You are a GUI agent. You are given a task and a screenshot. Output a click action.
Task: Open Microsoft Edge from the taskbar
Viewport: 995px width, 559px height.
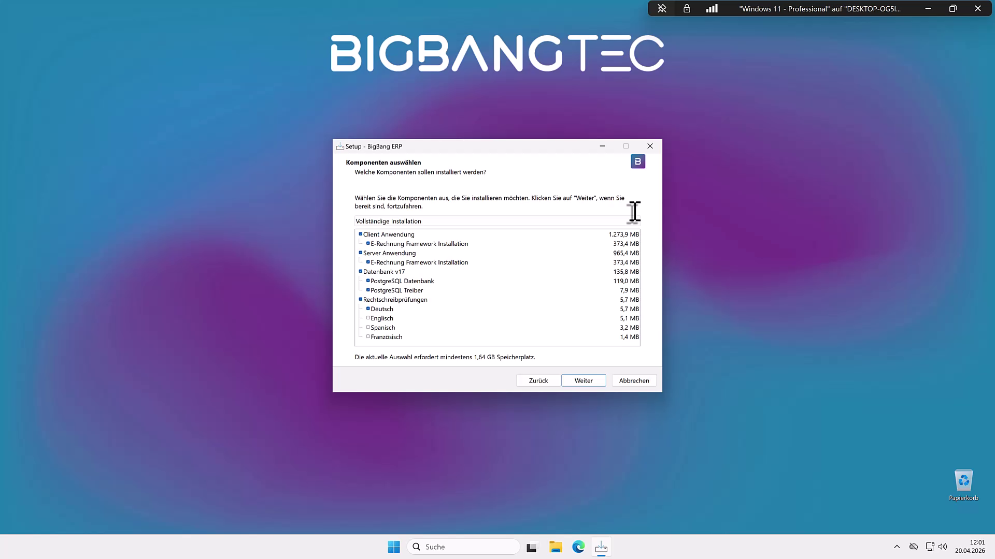click(578, 547)
